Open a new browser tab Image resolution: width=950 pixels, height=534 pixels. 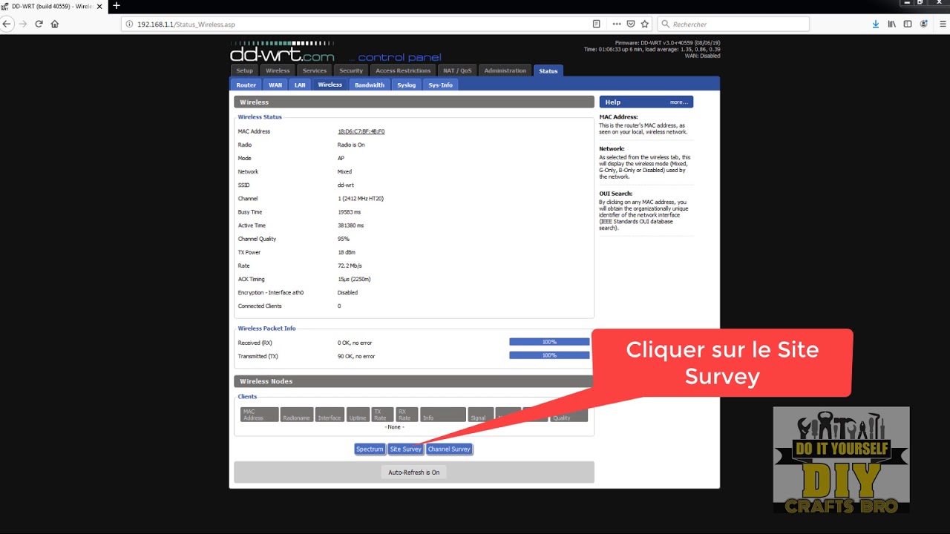pos(116,6)
